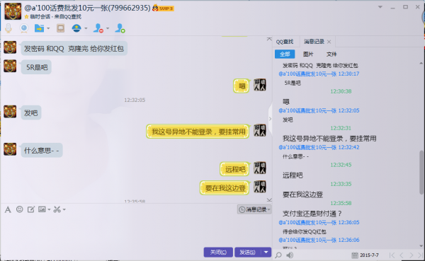Click the block contact person icon
The width and height of the screenshot is (425, 261).
pos(98,28)
